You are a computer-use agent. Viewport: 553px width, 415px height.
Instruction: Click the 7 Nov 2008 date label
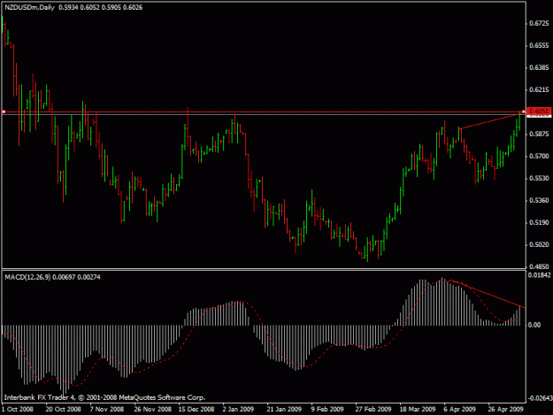tap(107, 409)
